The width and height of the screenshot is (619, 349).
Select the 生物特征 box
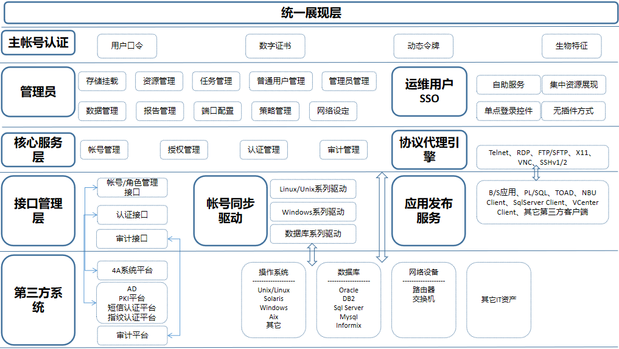[x=572, y=46]
